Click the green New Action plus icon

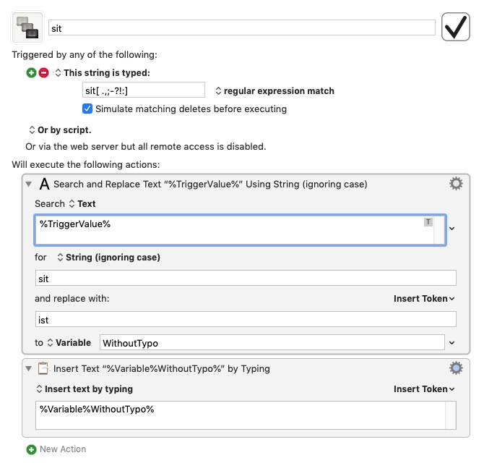[31, 449]
